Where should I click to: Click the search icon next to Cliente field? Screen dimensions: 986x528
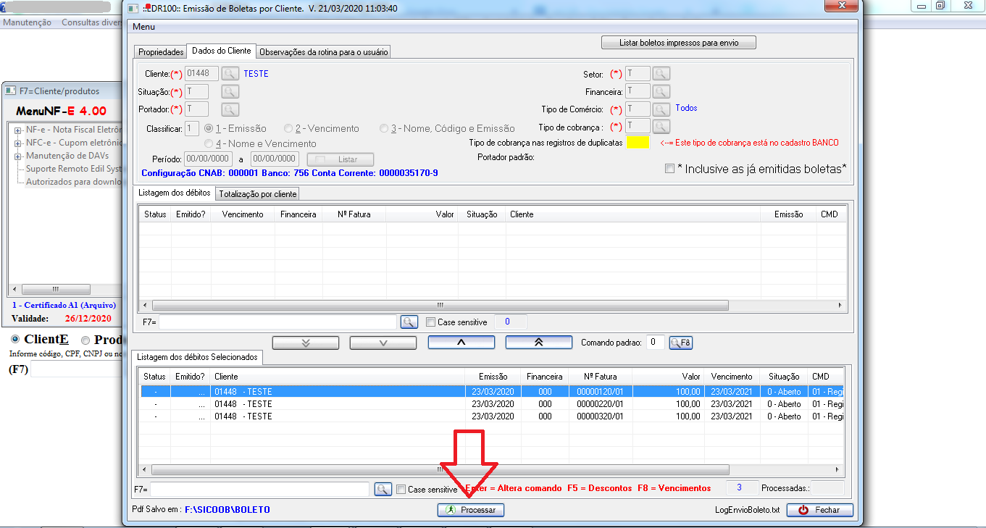coord(230,73)
